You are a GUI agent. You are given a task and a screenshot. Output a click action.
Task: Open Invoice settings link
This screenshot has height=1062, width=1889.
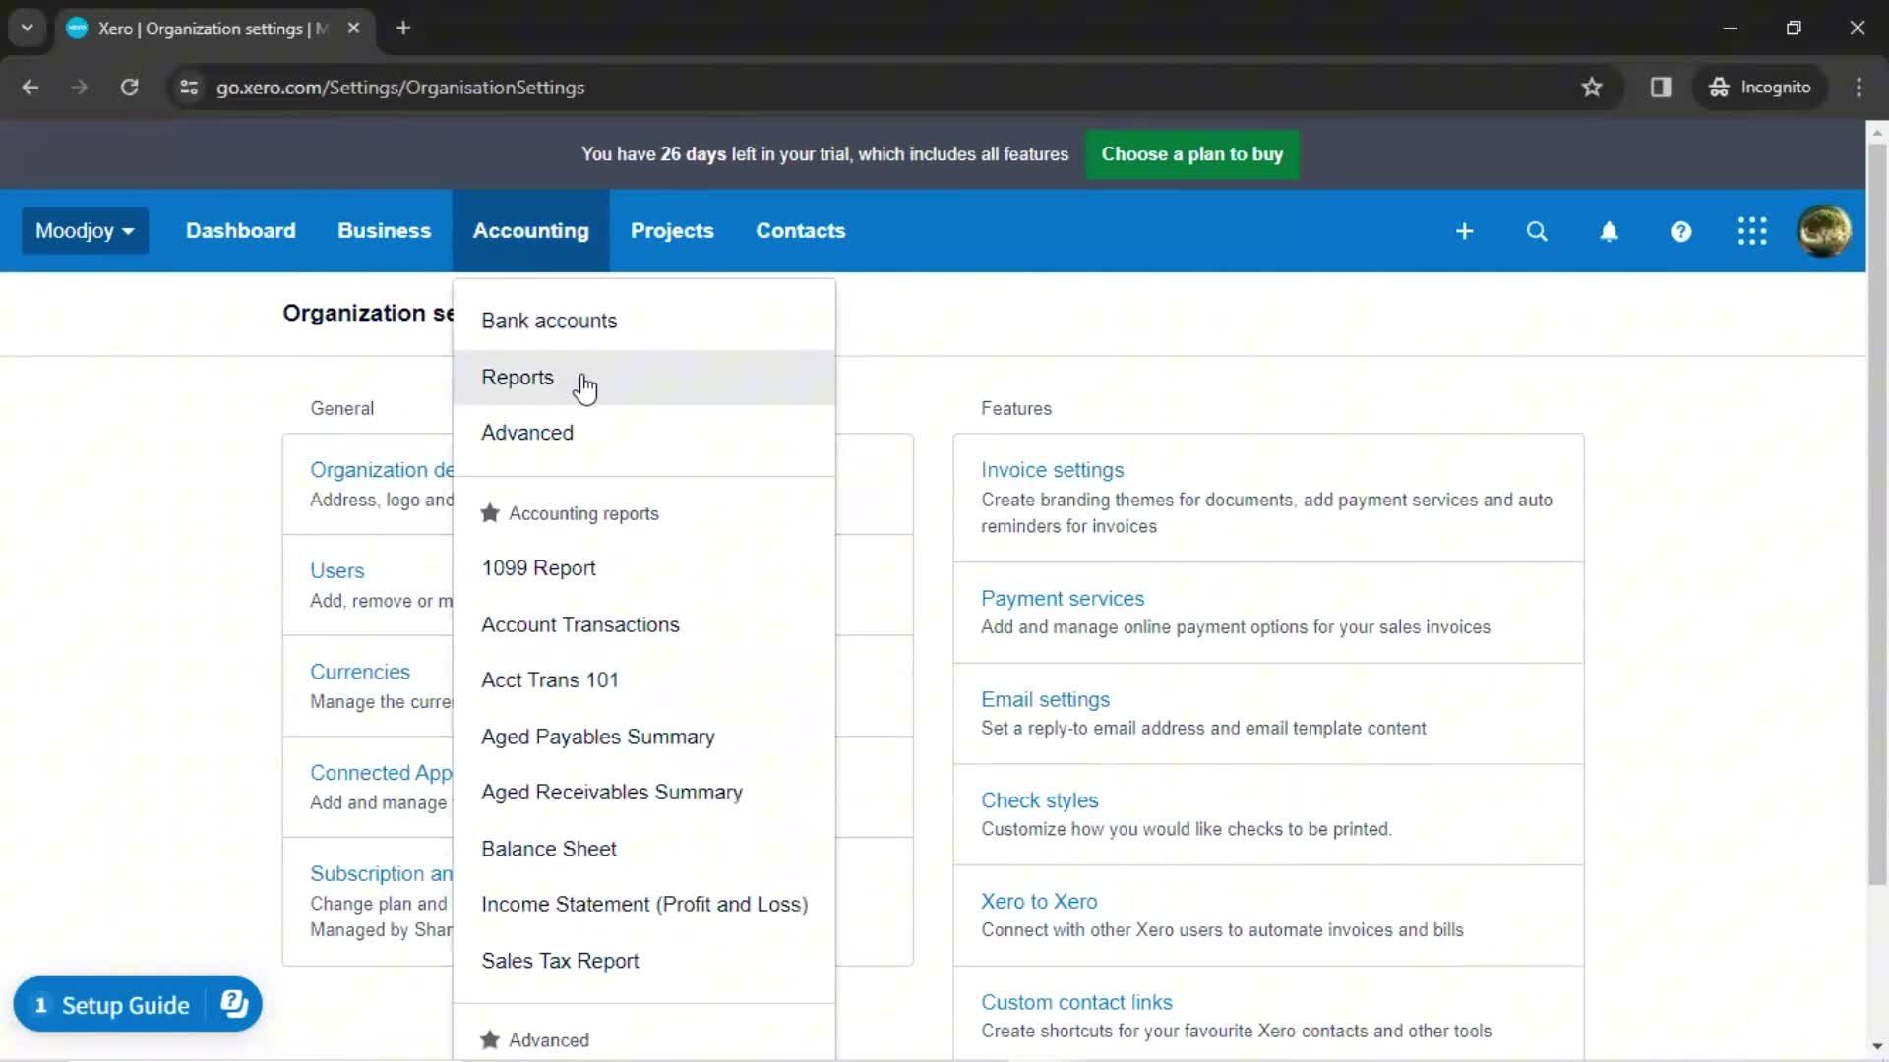coord(1052,470)
